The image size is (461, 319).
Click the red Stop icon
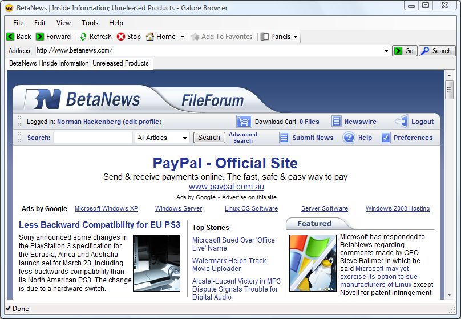click(x=121, y=37)
